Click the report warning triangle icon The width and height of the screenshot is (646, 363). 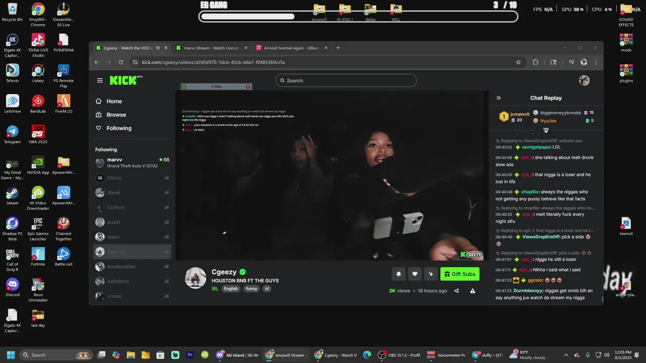(473, 291)
